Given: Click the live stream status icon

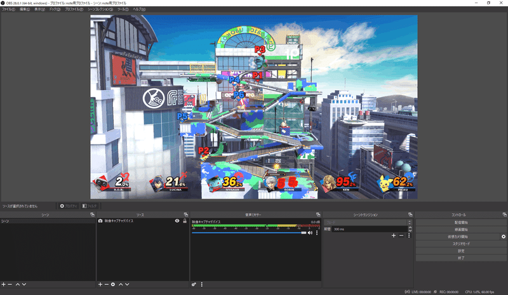Looking at the screenshot, I should pos(407,292).
